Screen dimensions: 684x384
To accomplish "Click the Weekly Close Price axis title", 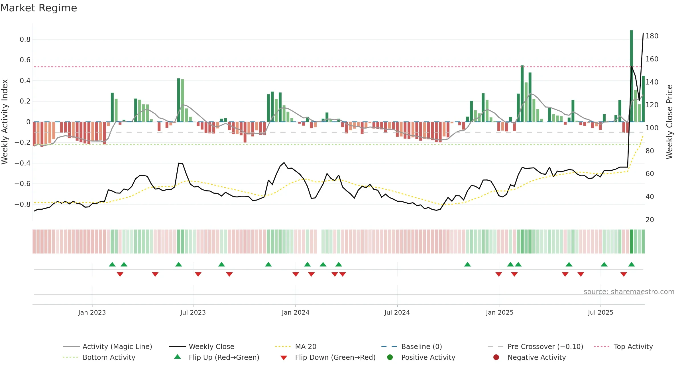I will [669, 122].
